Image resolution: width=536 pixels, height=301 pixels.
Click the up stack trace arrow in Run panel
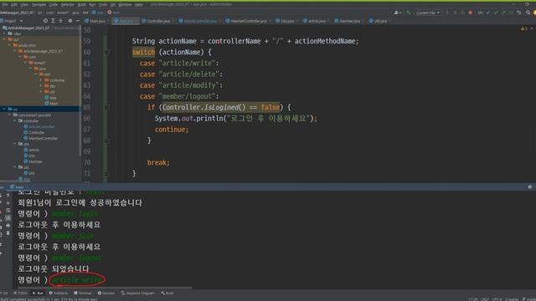[8, 195]
